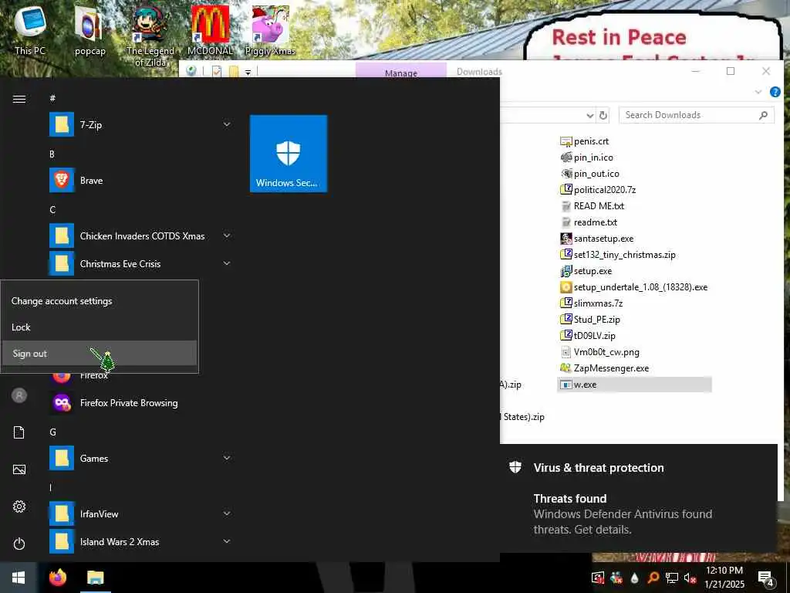Launch Brave from the app list
The width and height of the screenshot is (790, 593).
tap(141, 180)
